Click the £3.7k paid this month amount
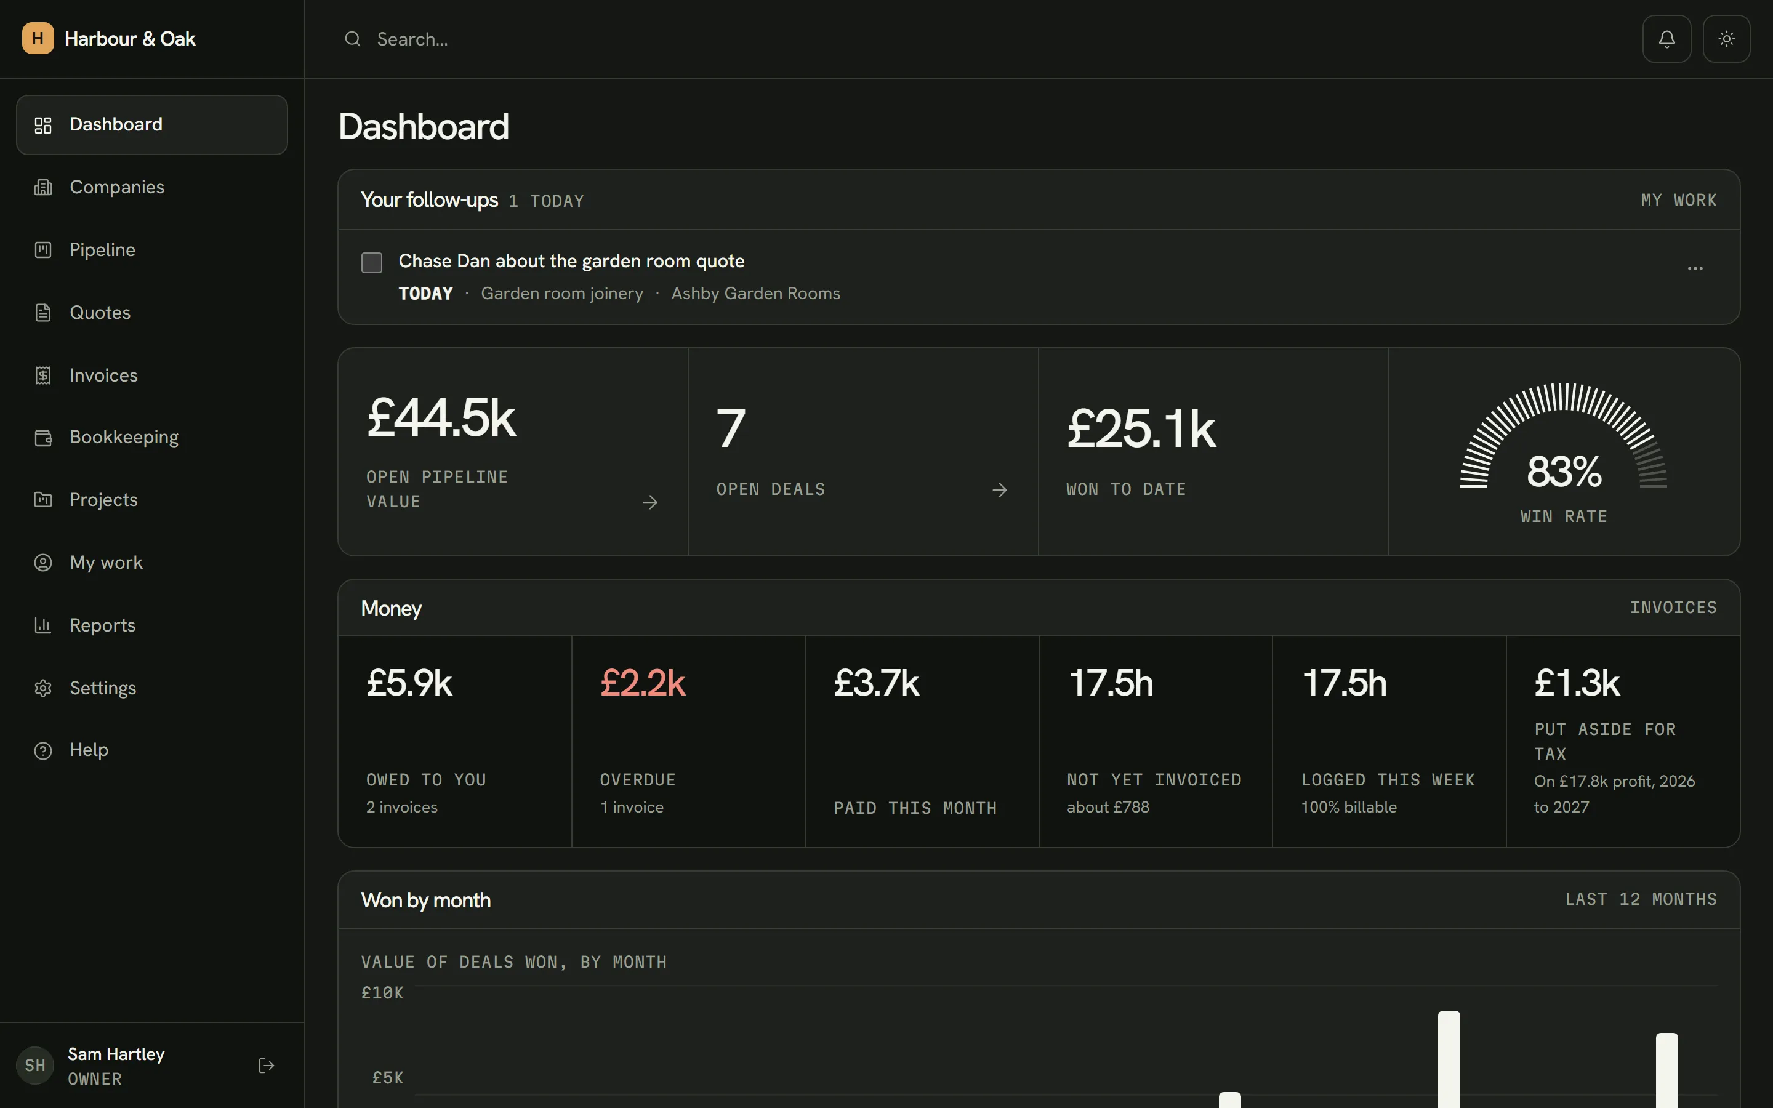 click(876, 683)
